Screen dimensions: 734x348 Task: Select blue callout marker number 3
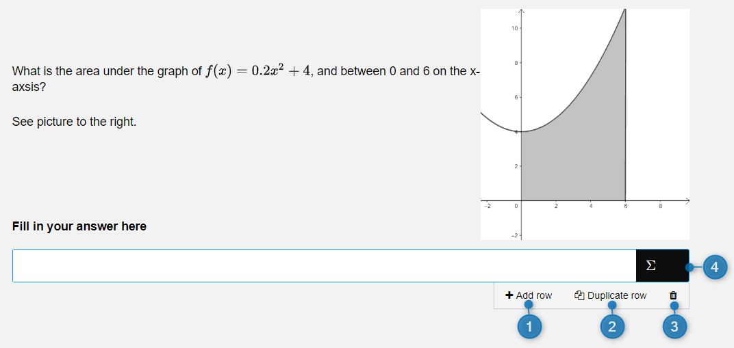(x=674, y=327)
